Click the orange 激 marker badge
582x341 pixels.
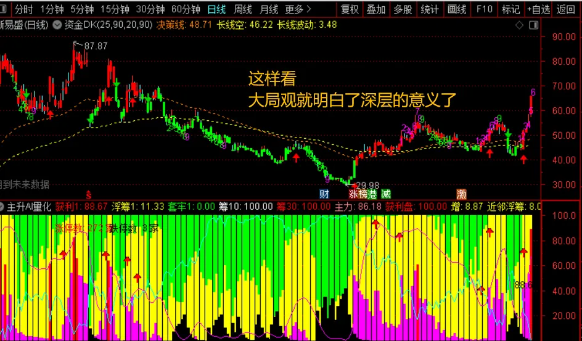pos(461,194)
